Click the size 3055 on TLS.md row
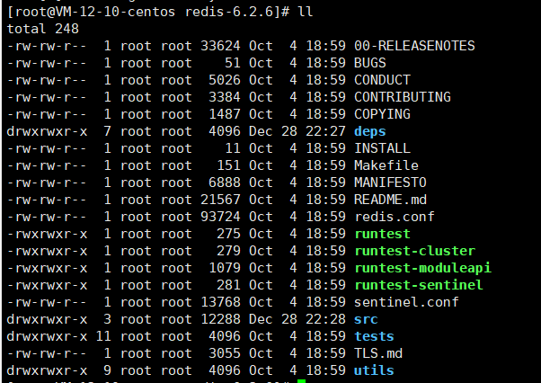Screen dimensions: 541x383 click(x=225, y=353)
